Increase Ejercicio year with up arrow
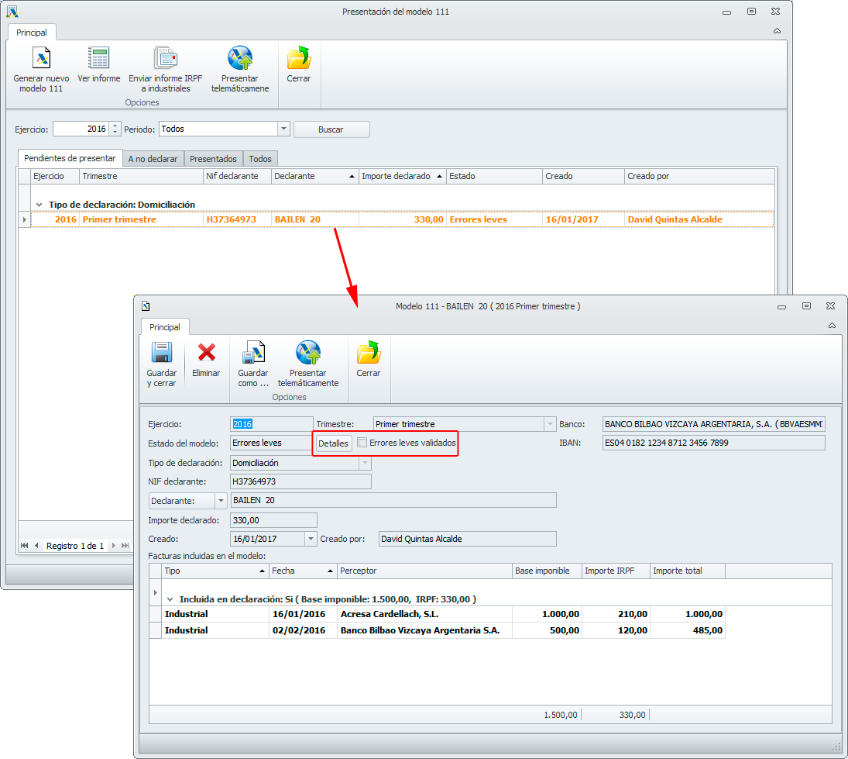 115,126
